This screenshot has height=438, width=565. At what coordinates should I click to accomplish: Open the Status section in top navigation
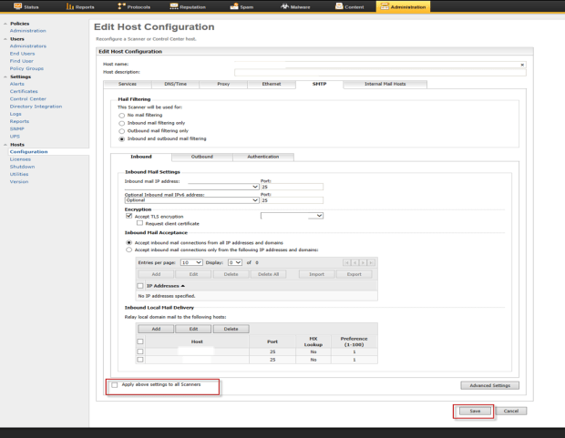[x=26, y=6]
